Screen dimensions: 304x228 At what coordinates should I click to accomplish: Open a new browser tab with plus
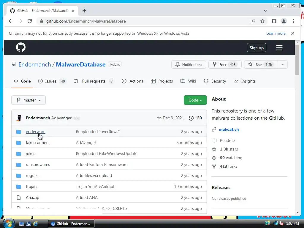click(84, 11)
